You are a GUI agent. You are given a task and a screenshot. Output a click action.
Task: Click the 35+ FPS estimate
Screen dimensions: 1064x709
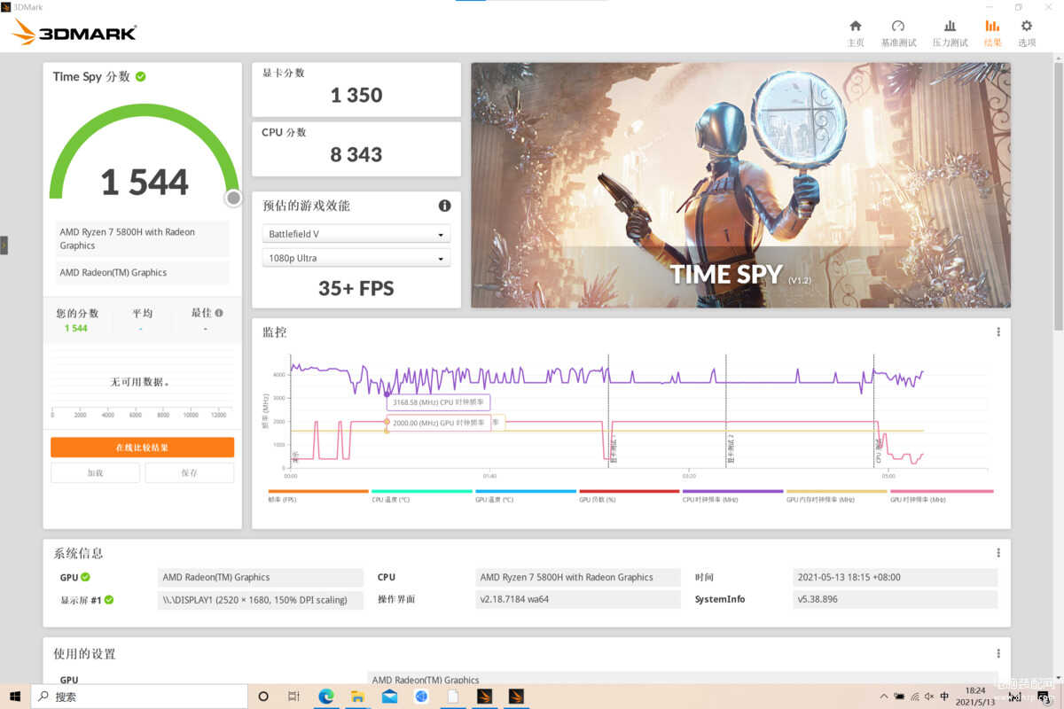(x=356, y=288)
